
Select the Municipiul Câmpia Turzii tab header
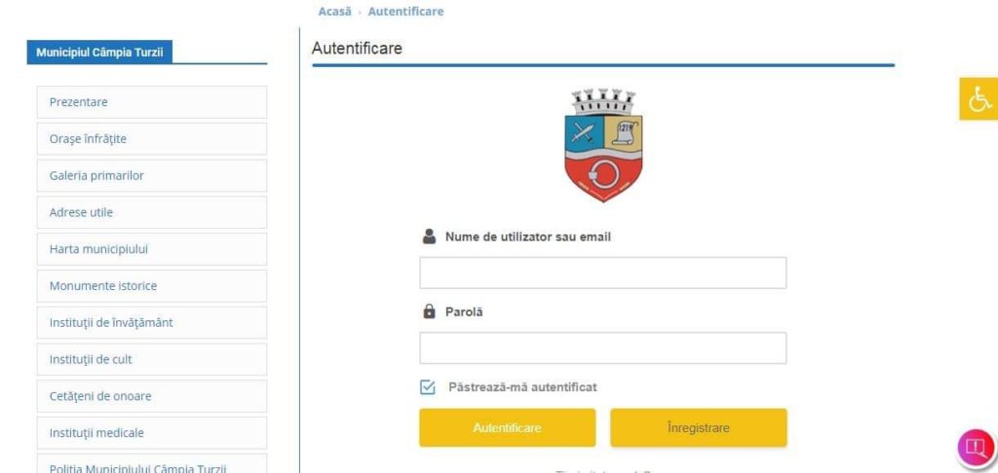tap(101, 53)
